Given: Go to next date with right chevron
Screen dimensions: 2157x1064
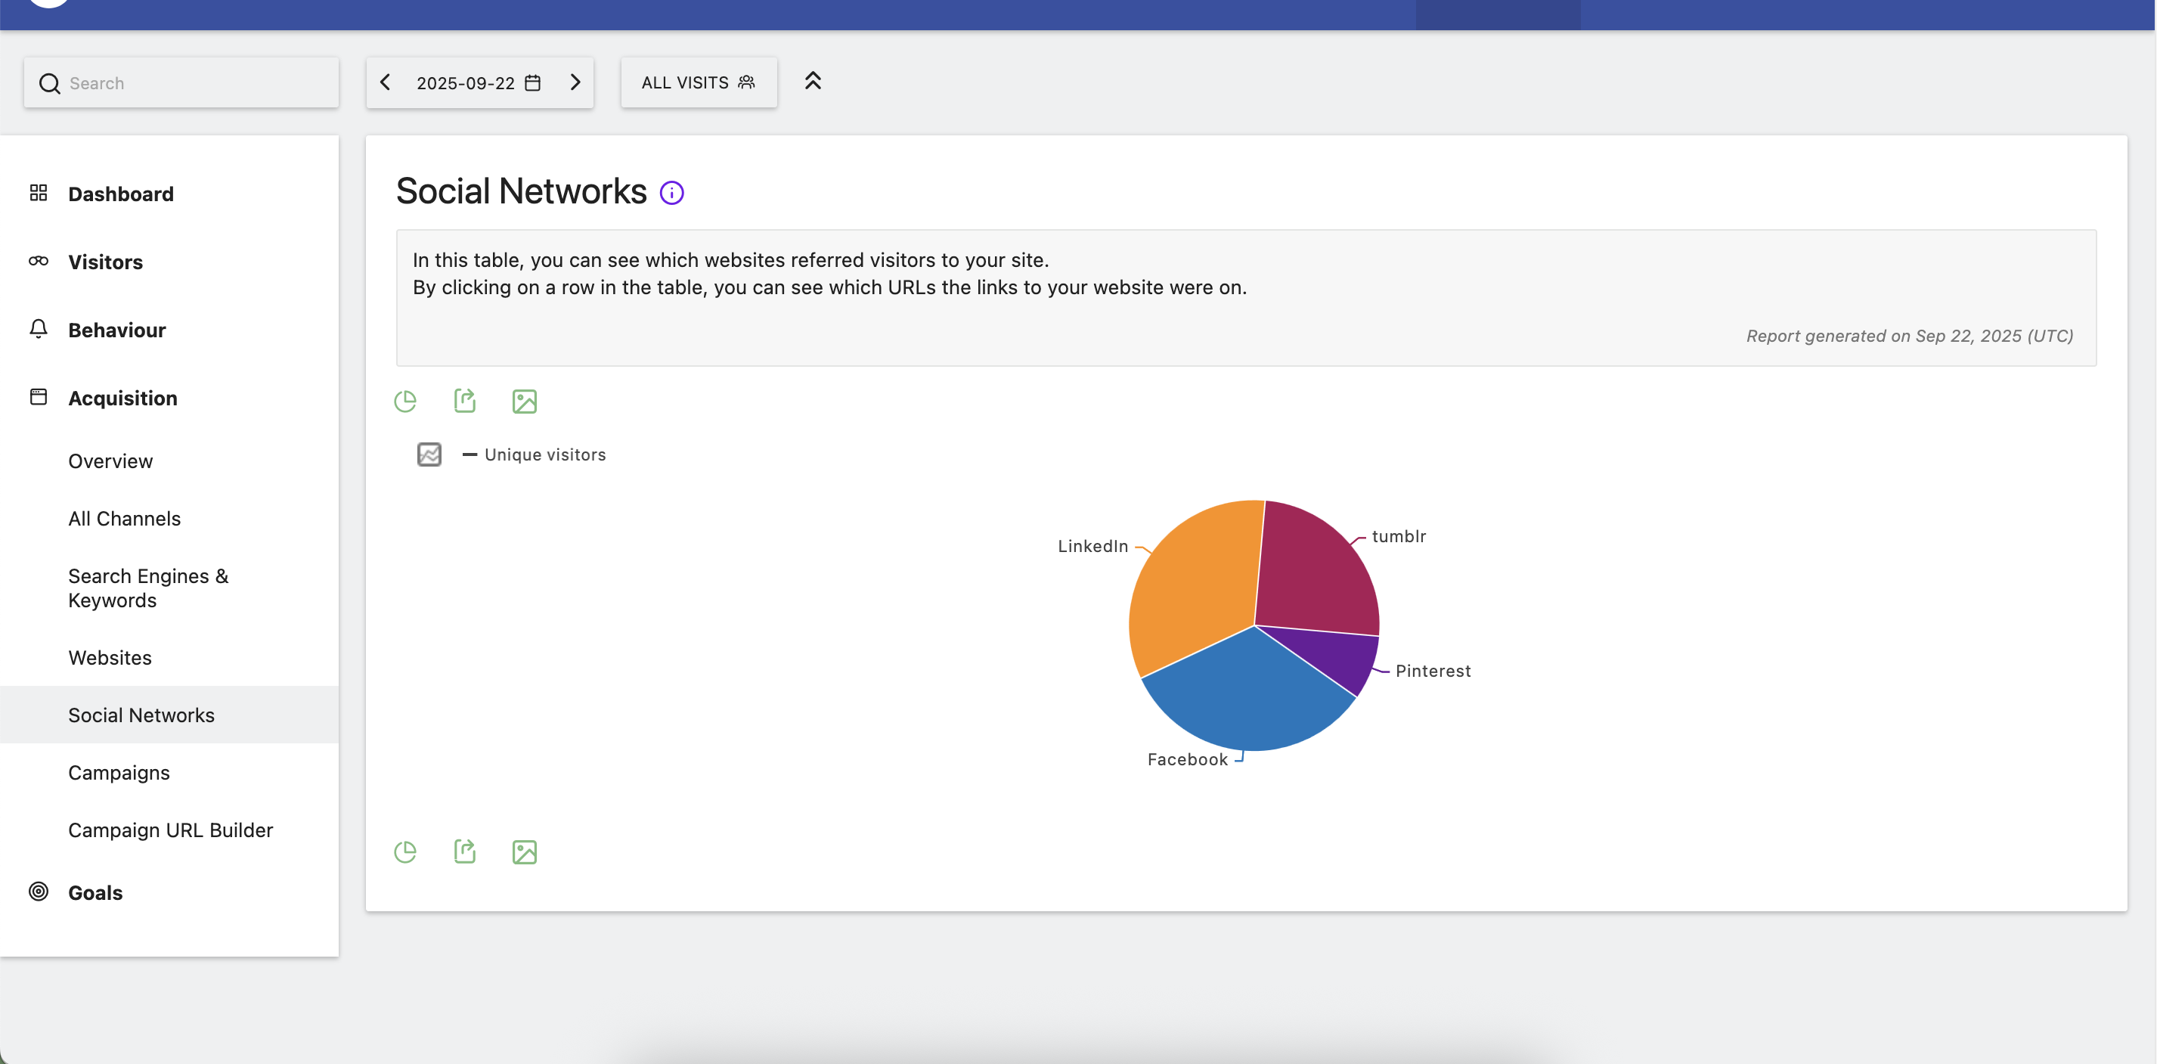Looking at the screenshot, I should coord(575,82).
